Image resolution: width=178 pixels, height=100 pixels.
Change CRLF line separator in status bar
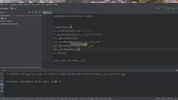163,99
